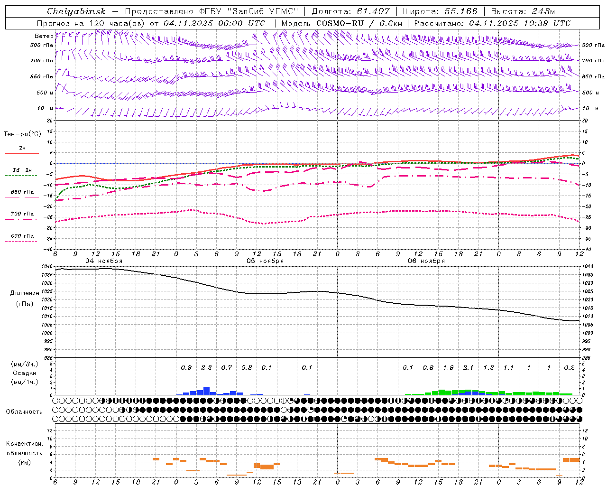Image resolution: width=607 pixels, height=486 pixels.
Task: Click the Долгота: 61.407 longitude value
Action: click(351, 11)
